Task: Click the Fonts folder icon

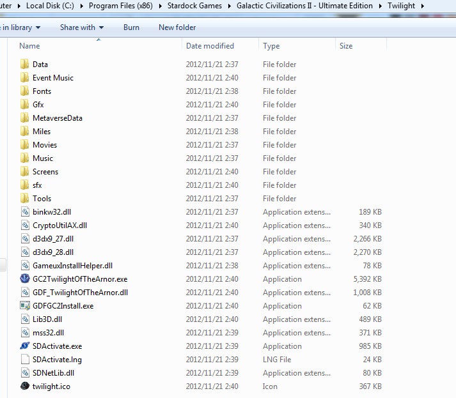Action: (x=25, y=91)
